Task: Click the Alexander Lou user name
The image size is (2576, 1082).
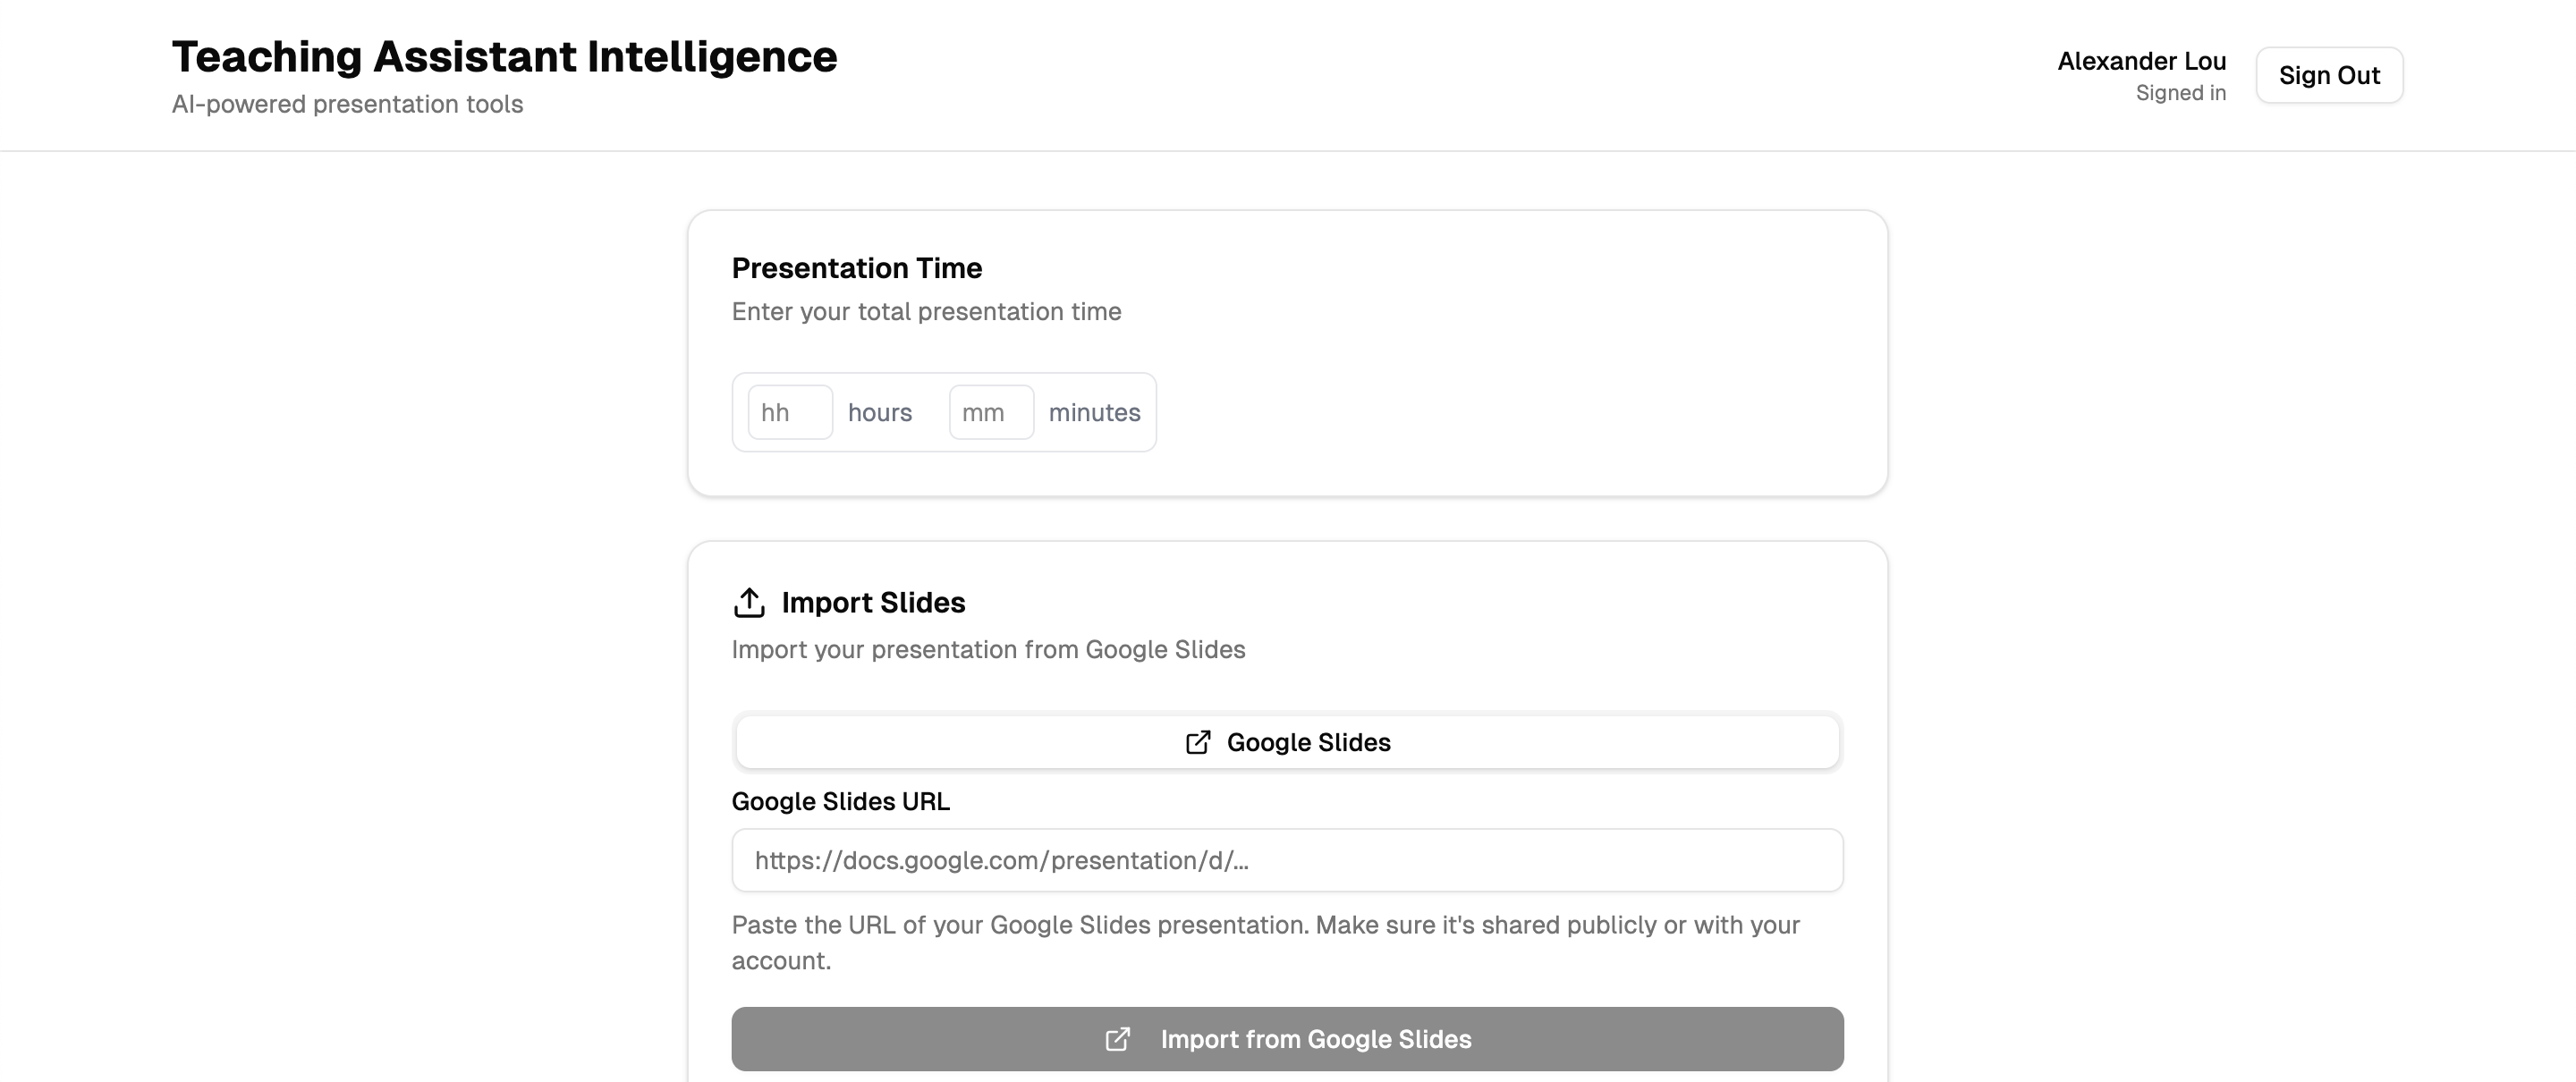Action: click(2141, 61)
